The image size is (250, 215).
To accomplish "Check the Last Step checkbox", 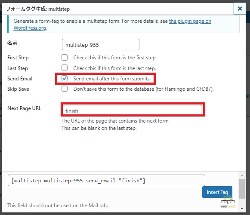I will point(65,68).
